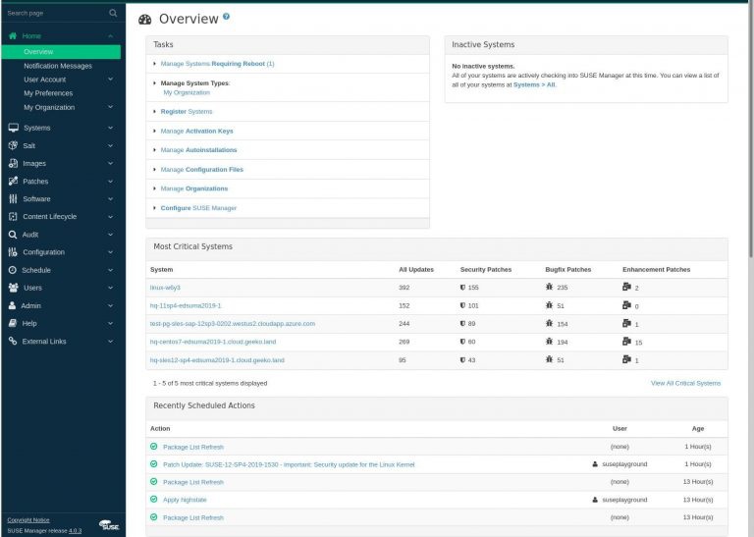Expand the Systems menu chevron
This screenshot has height=537, width=754.
tap(111, 128)
